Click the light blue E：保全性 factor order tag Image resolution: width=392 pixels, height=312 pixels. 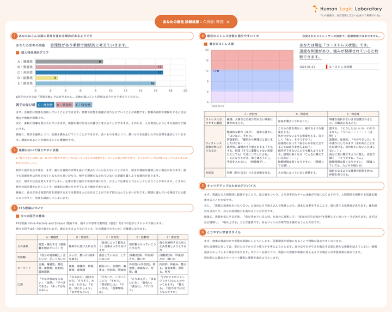(83, 105)
